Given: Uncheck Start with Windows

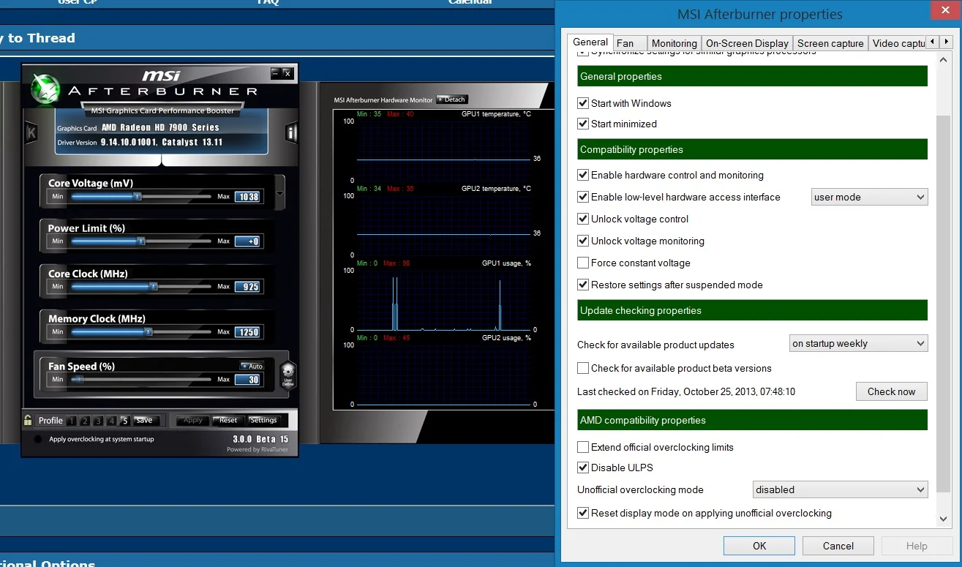Looking at the screenshot, I should 583,103.
